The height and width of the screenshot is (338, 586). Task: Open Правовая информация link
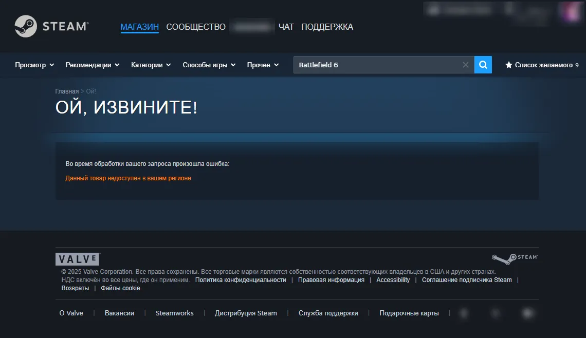[x=331, y=280]
